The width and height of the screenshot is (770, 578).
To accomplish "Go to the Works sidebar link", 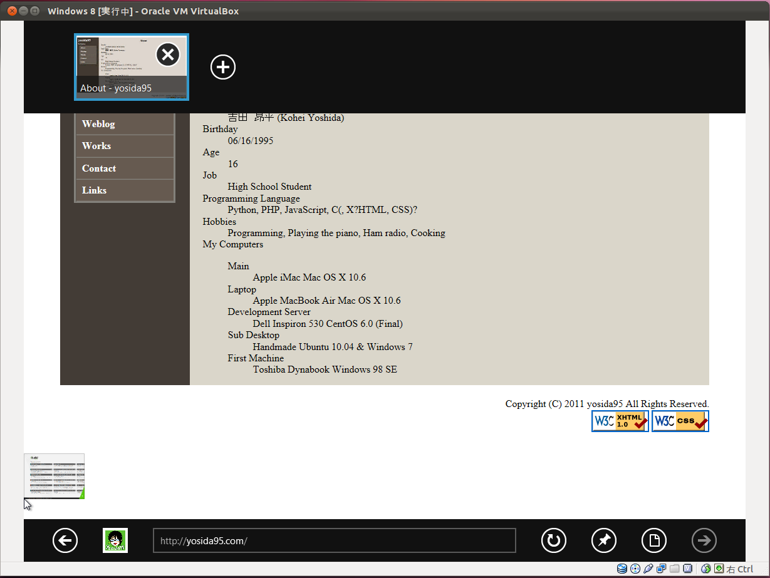I will [96, 146].
